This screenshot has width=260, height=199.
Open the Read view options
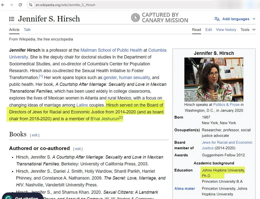[x=196, y=30]
